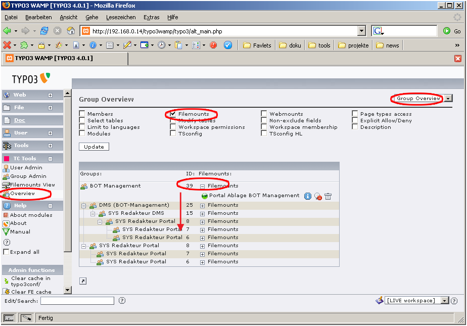Open the Extras menu

pos(151,17)
